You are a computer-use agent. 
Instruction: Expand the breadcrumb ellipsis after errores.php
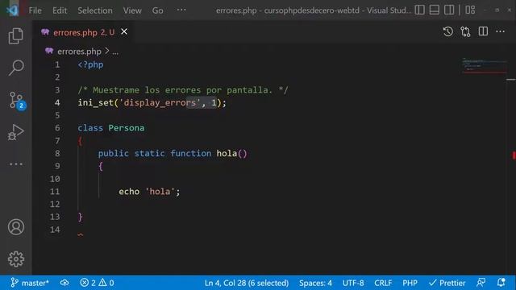click(x=115, y=52)
